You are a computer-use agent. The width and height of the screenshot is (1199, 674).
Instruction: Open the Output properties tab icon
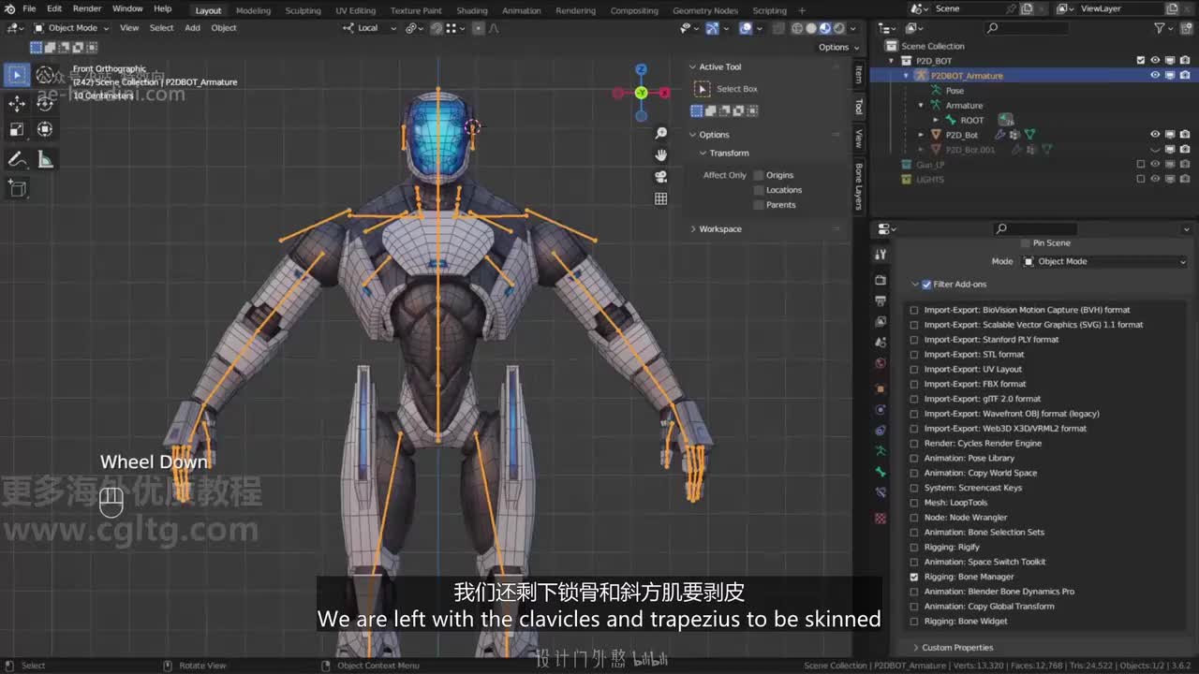click(881, 300)
